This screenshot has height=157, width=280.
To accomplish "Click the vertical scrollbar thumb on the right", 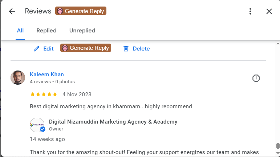I will tap(278, 146).
